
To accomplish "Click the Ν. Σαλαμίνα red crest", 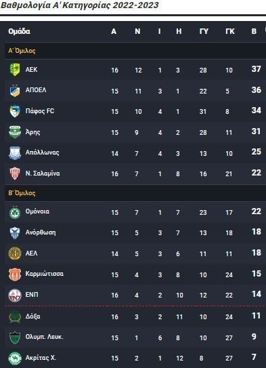I will pos(15,173).
